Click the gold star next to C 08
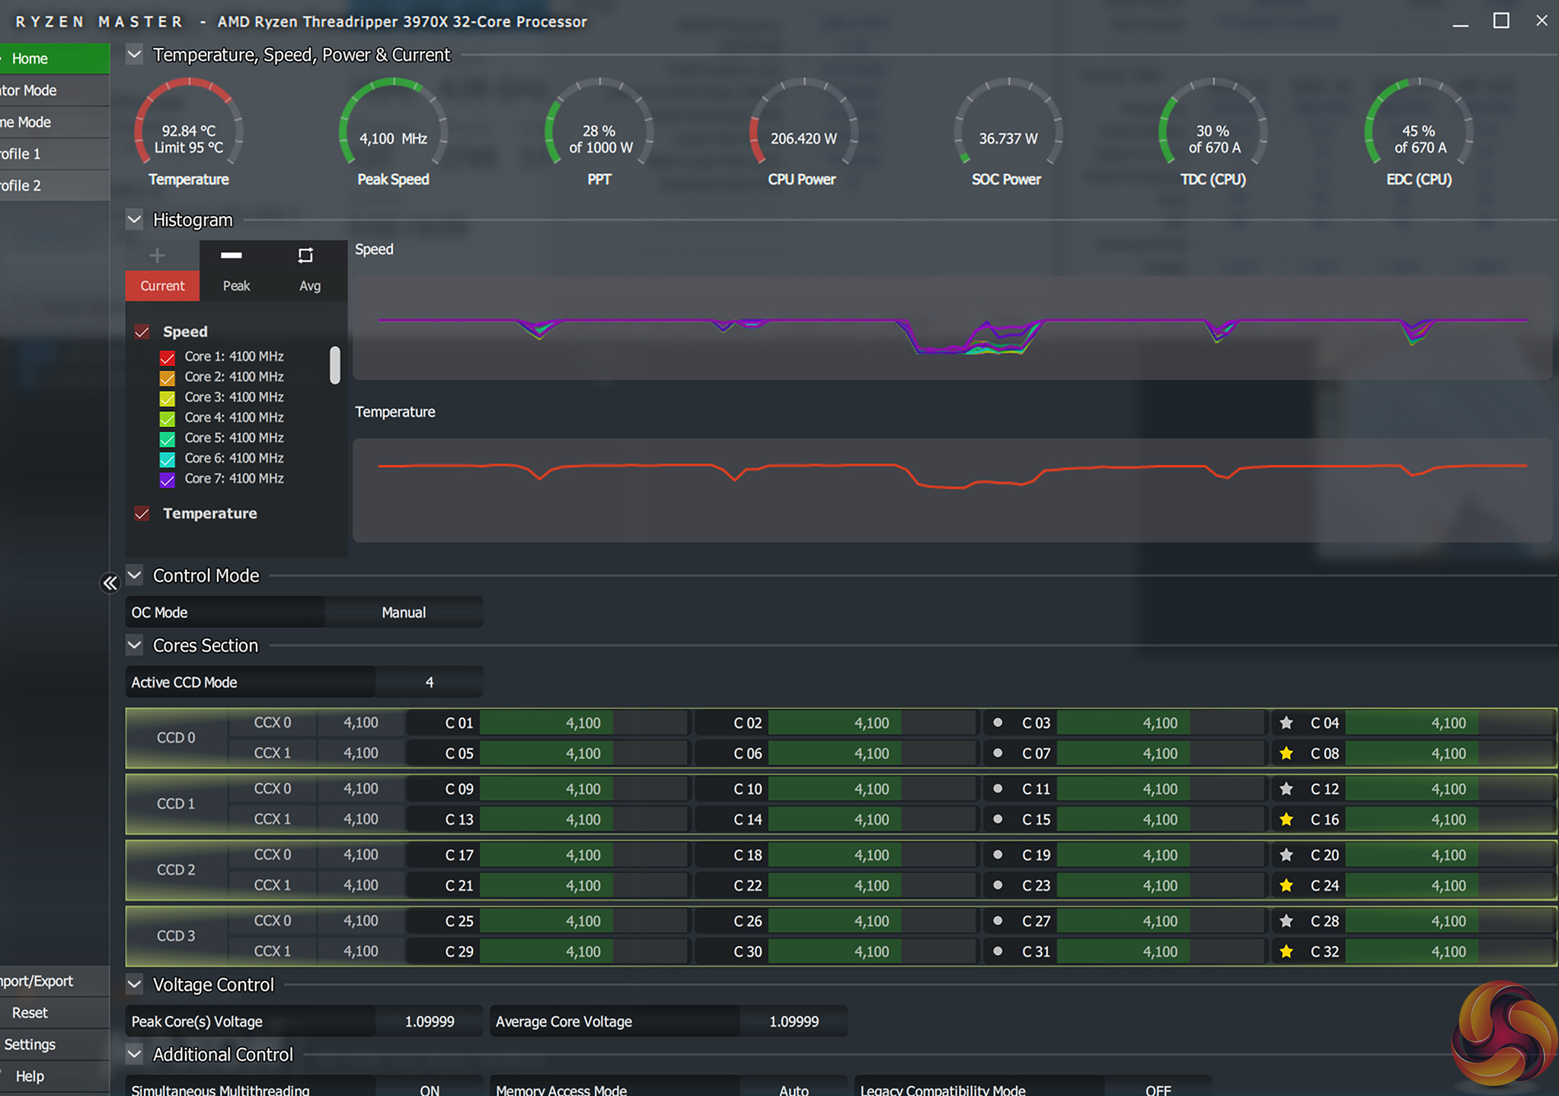 coord(1286,753)
